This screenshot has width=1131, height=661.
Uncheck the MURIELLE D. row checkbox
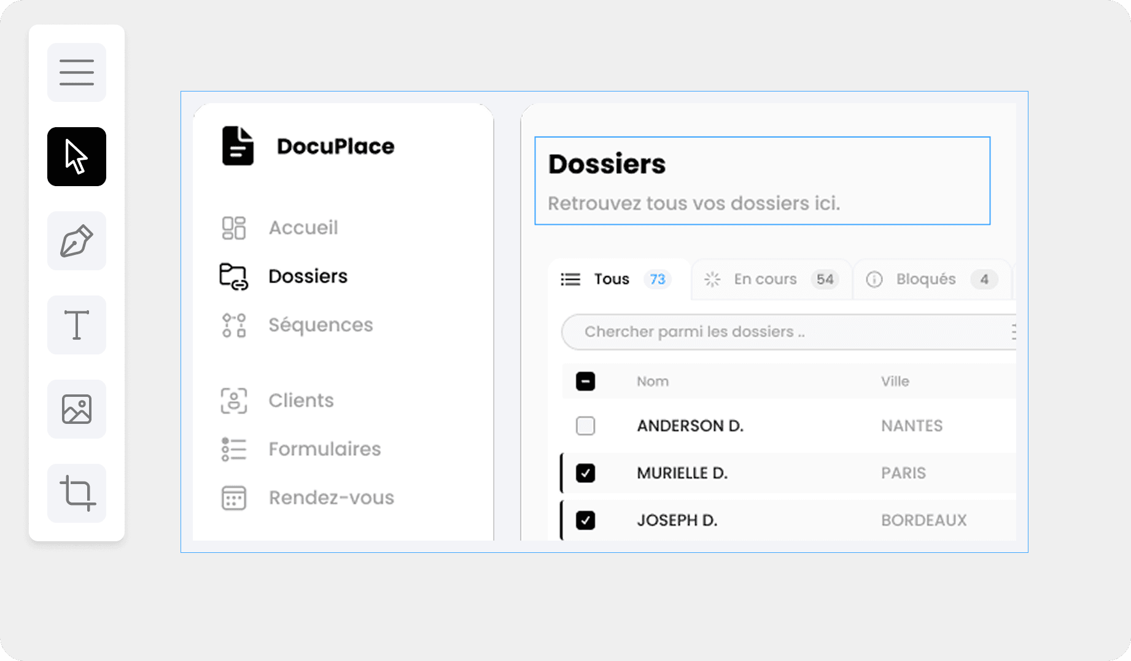click(586, 473)
